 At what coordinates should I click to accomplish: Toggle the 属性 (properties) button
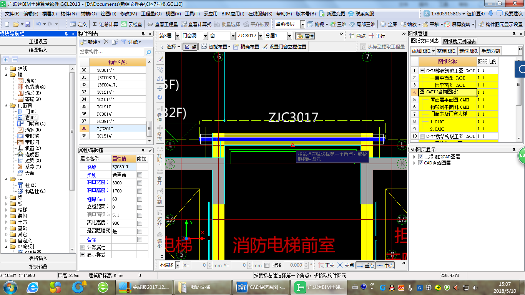pyautogui.click(x=305, y=36)
